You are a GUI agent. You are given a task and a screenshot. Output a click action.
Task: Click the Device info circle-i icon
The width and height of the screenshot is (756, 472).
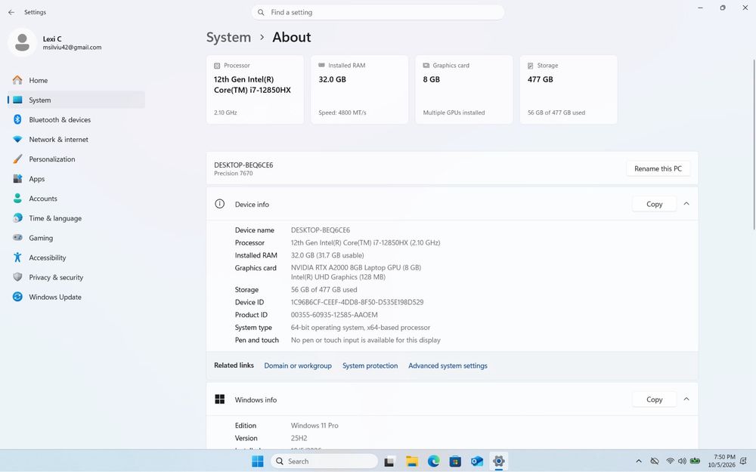219,204
